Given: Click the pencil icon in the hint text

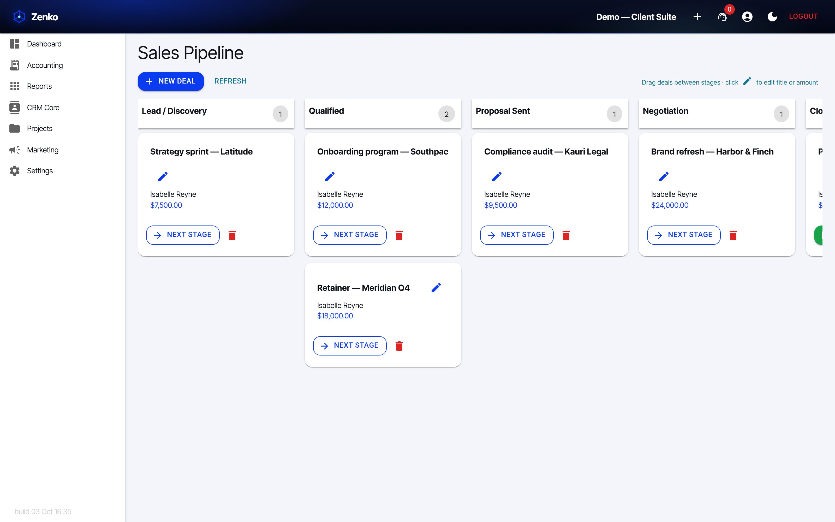Looking at the screenshot, I should tap(747, 81).
